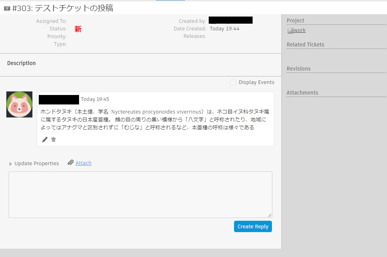Click the ticket icon beside #303 title

pos(7,9)
